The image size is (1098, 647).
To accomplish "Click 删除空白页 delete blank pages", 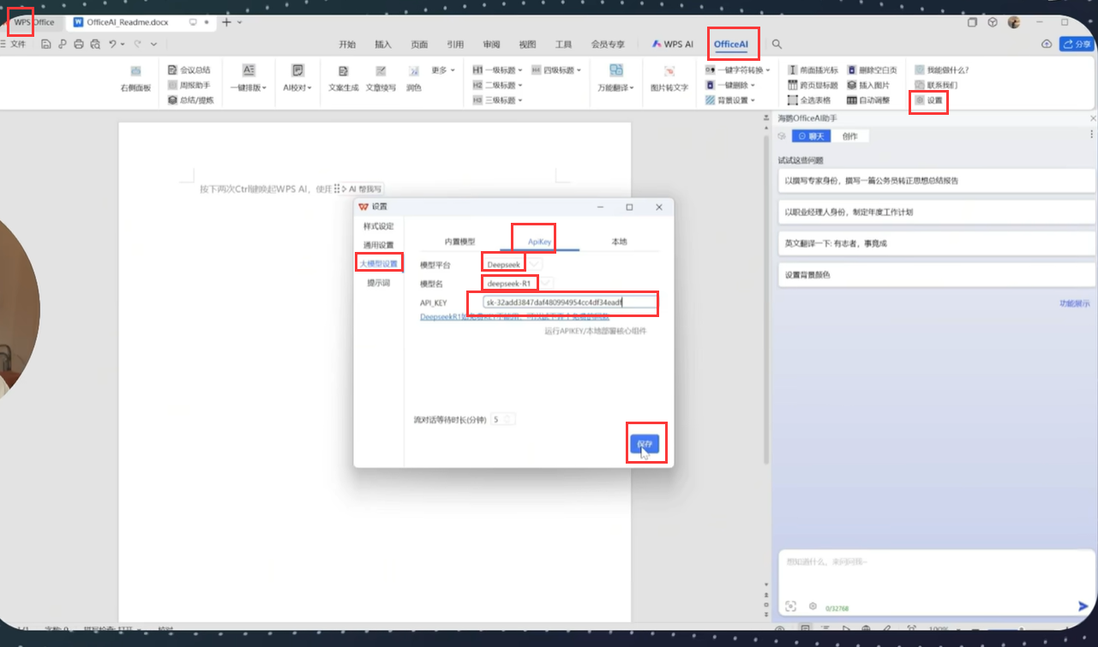I will (x=872, y=70).
